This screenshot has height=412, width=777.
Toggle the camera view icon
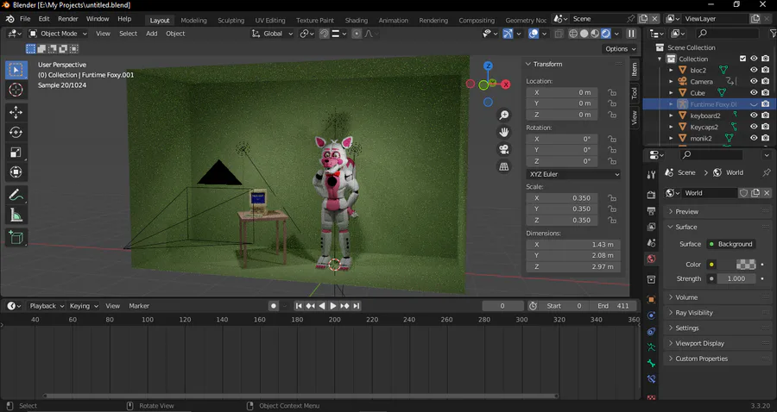click(x=504, y=149)
